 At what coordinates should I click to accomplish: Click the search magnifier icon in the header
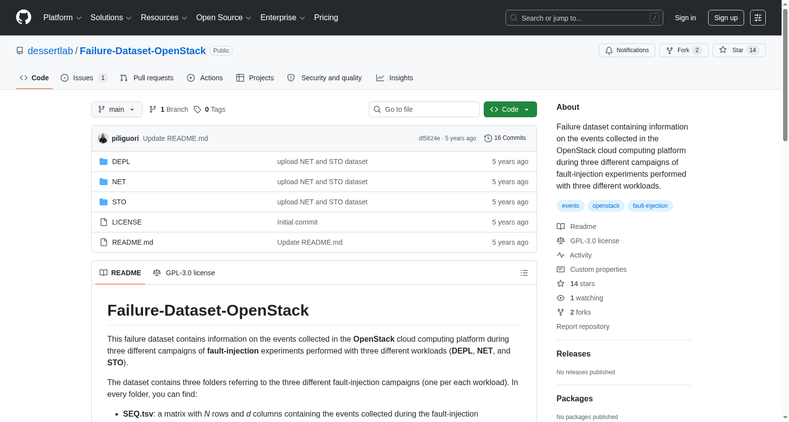(514, 18)
